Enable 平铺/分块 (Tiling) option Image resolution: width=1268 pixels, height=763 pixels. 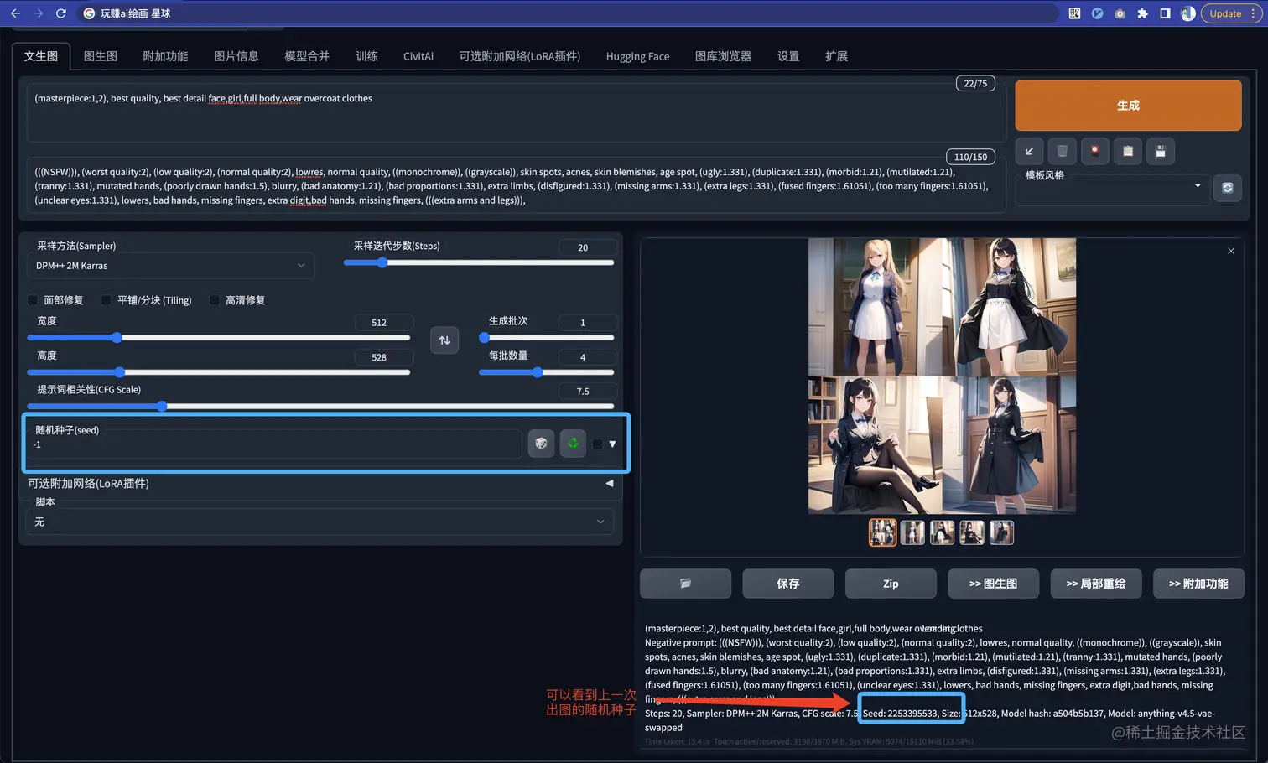pyautogui.click(x=106, y=300)
